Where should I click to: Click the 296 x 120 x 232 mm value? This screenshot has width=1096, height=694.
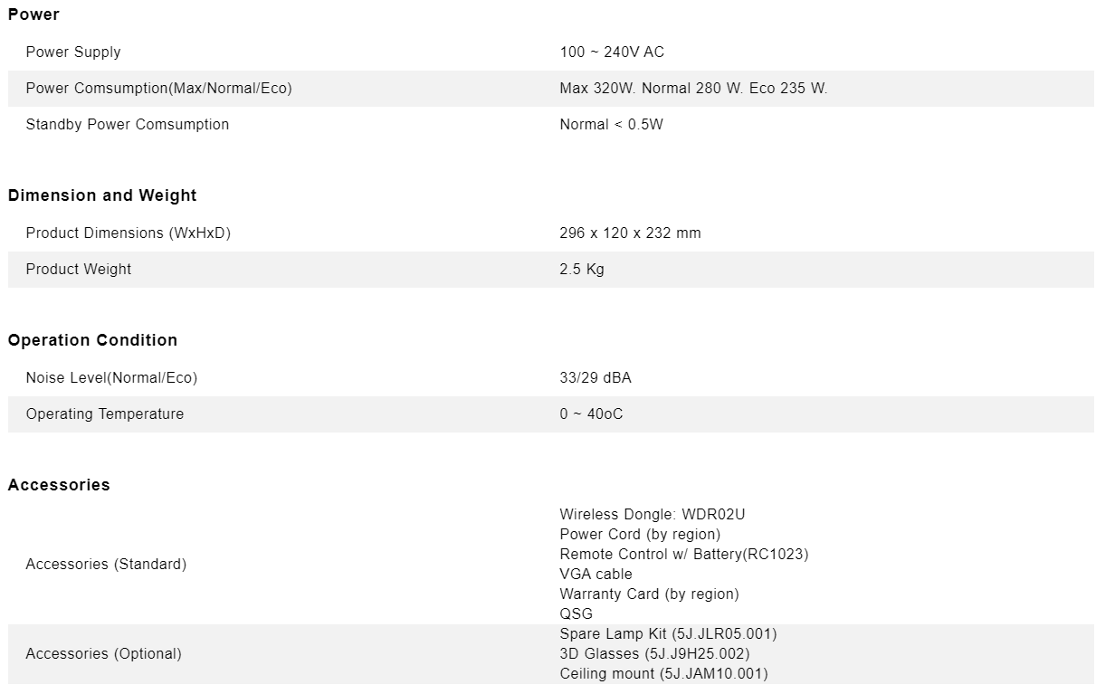630,233
